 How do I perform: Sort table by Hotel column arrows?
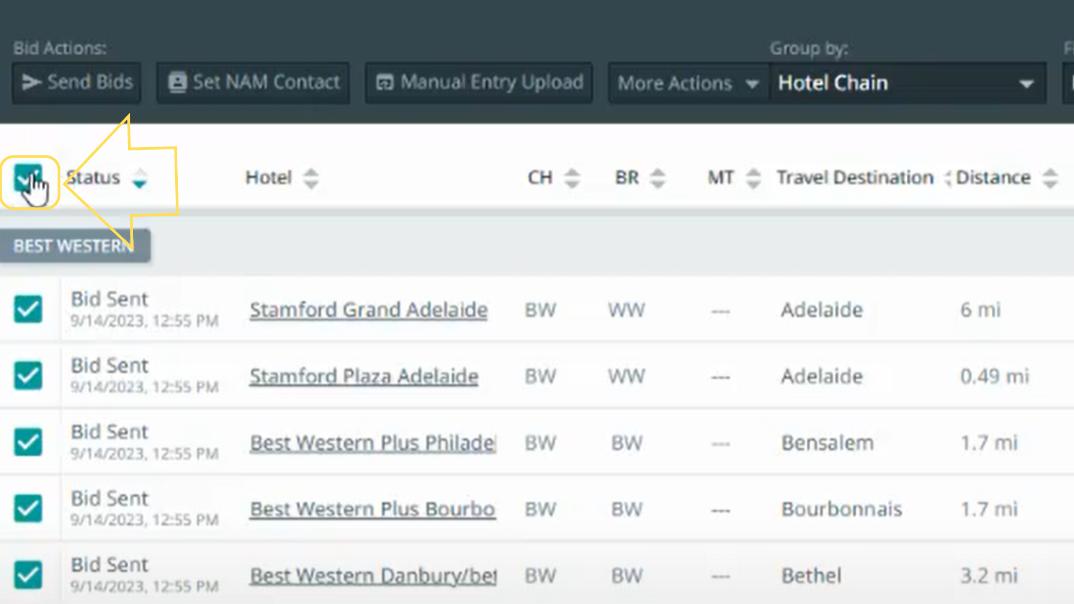(310, 178)
